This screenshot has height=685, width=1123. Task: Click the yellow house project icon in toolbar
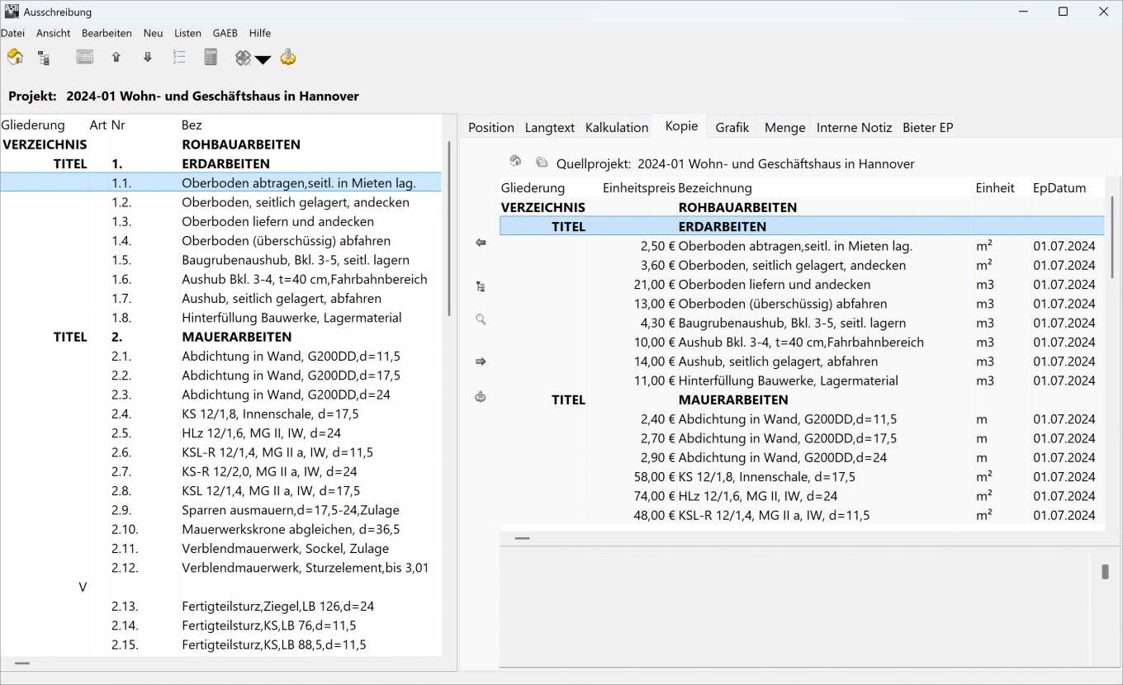15,57
